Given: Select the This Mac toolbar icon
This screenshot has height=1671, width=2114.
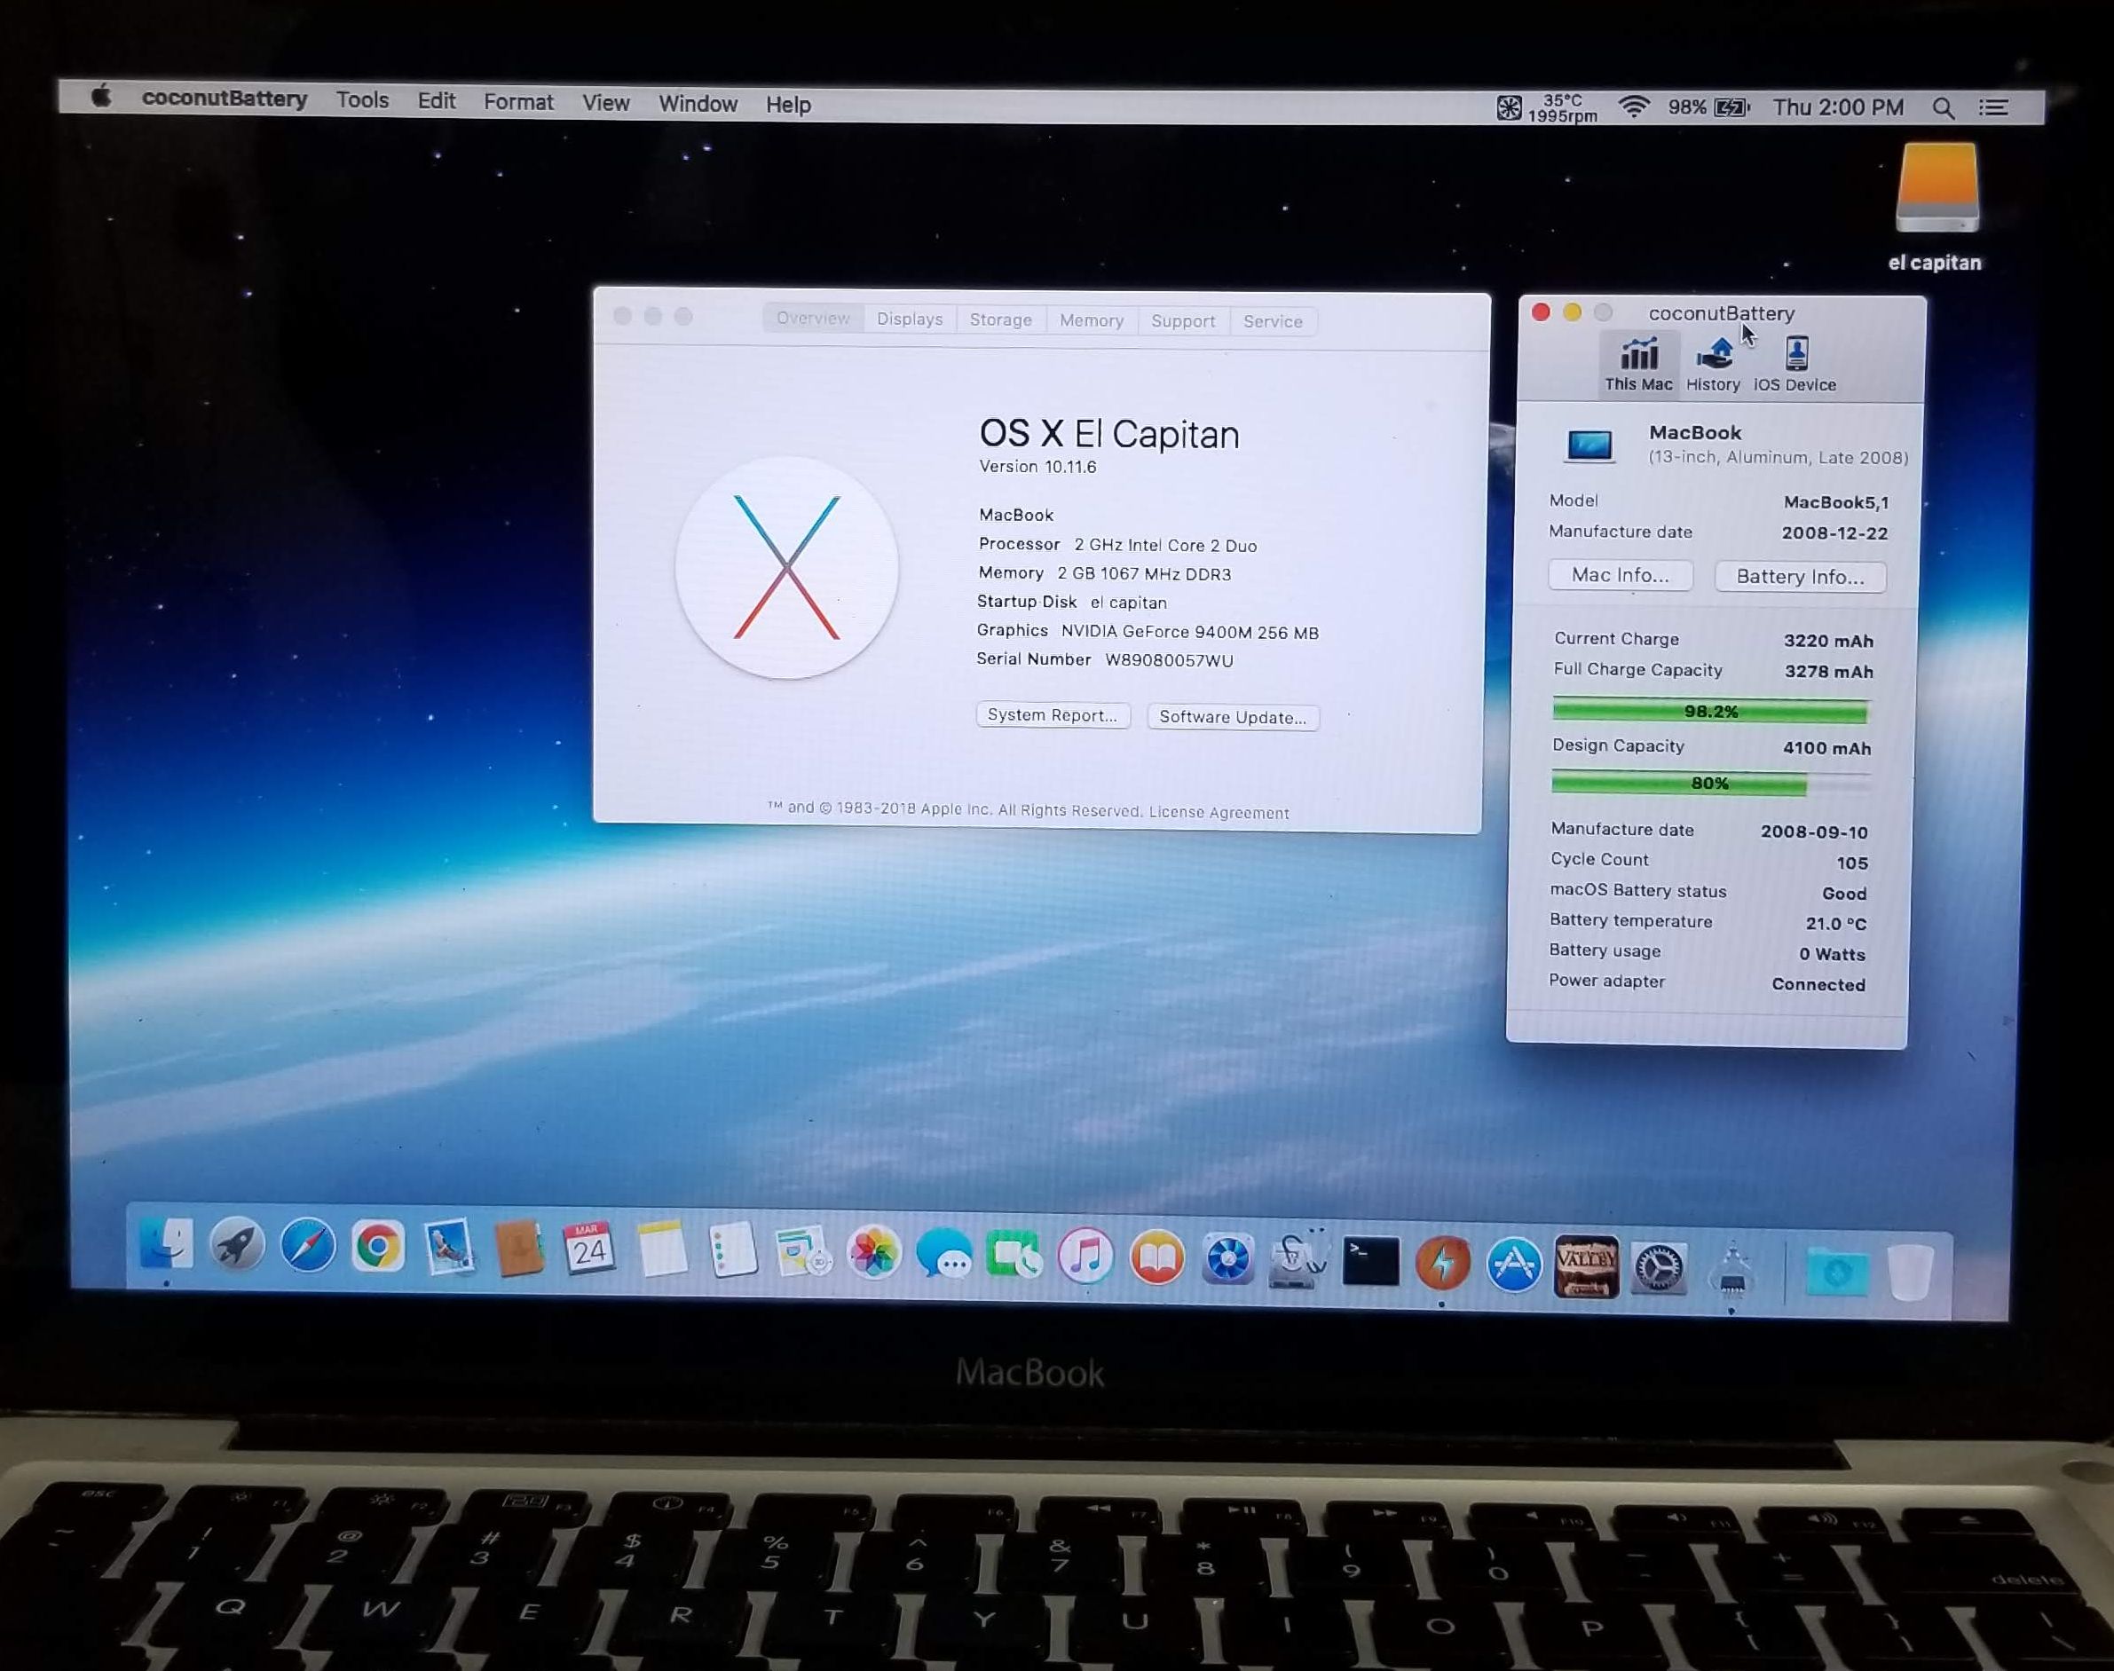Looking at the screenshot, I should pos(1638,363).
